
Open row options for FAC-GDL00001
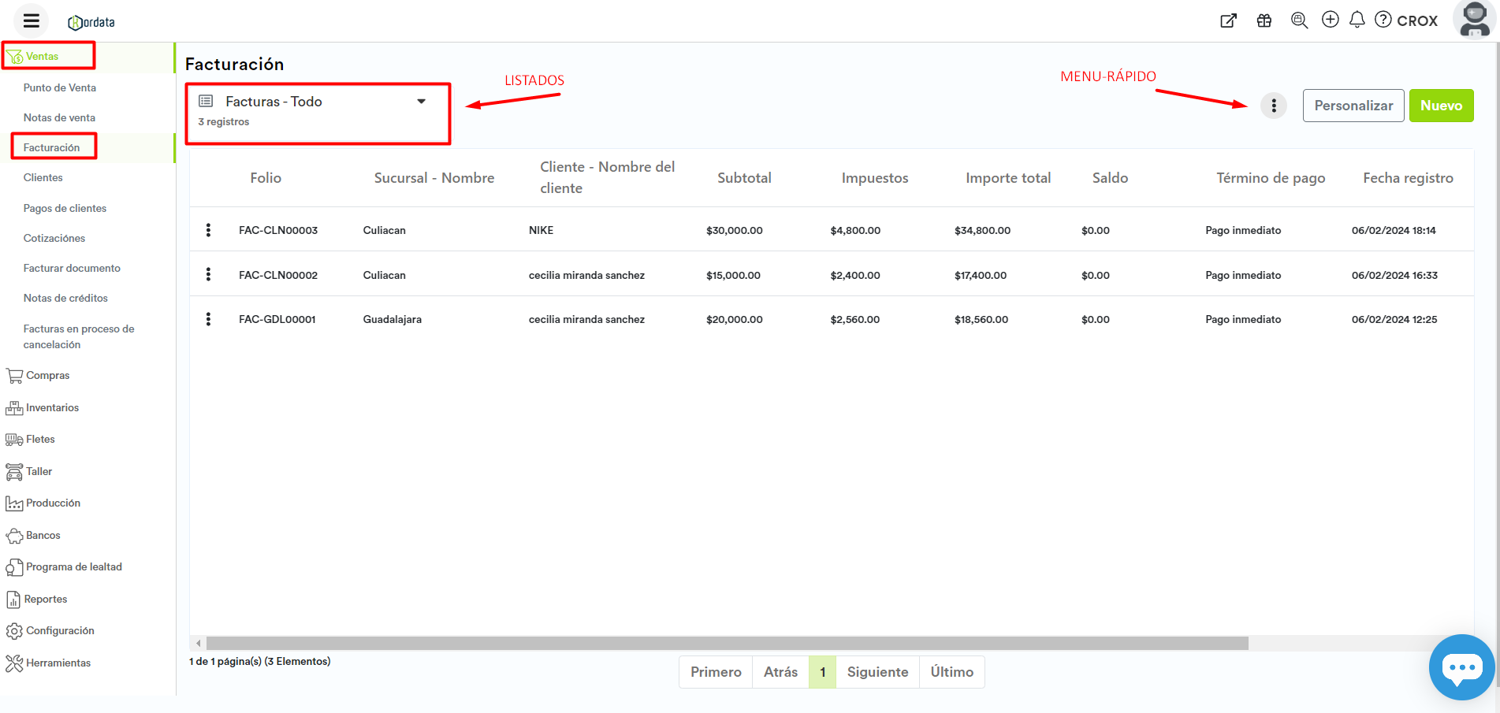click(208, 319)
